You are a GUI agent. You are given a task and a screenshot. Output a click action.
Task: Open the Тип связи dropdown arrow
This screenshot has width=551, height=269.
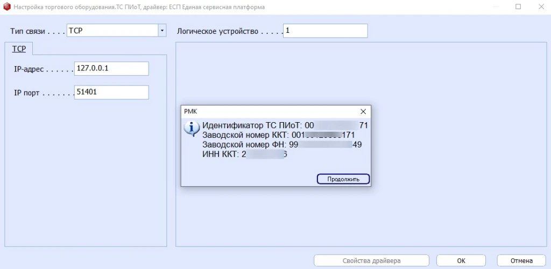[x=162, y=31]
